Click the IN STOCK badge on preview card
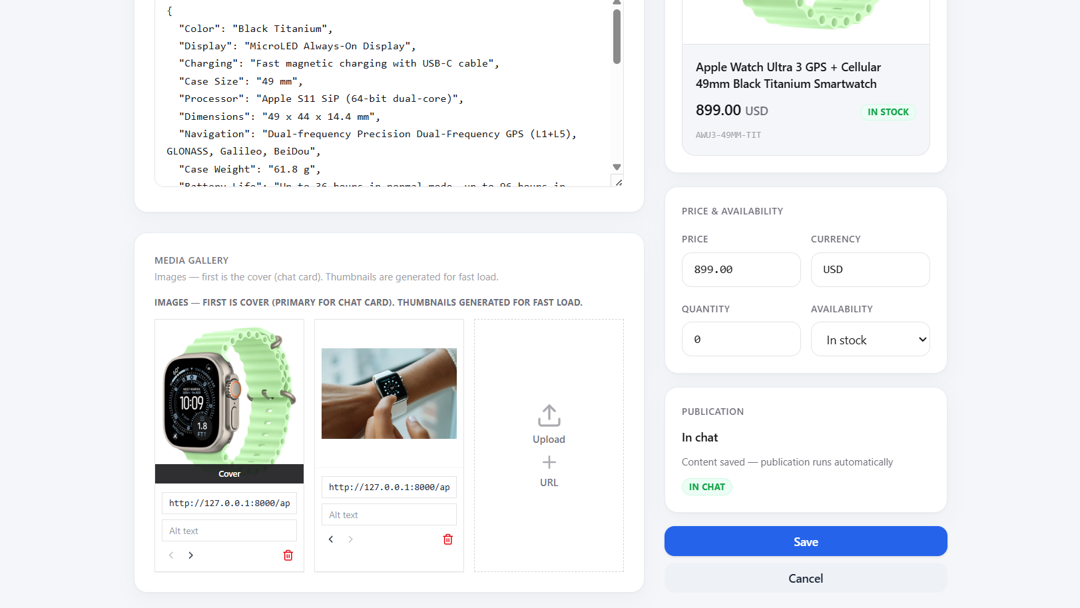The height and width of the screenshot is (608, 1080). tap(888, 112)
